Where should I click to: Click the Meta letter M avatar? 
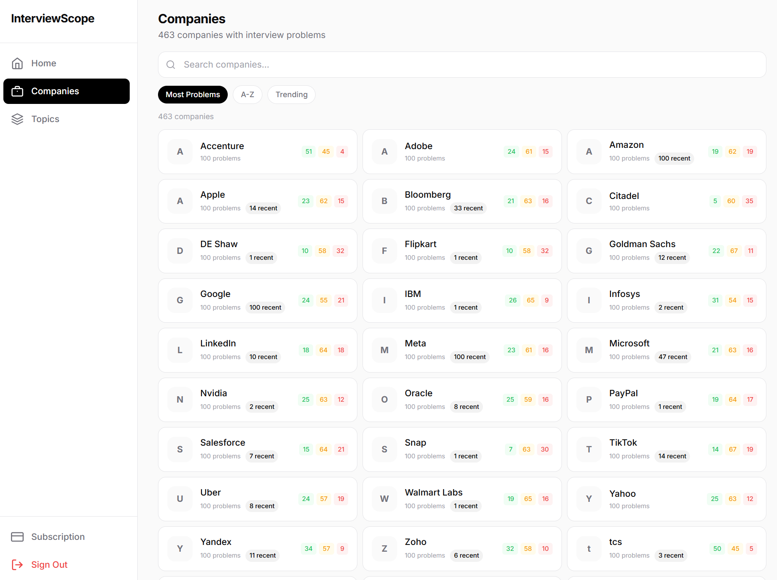[x=384, y=350]
